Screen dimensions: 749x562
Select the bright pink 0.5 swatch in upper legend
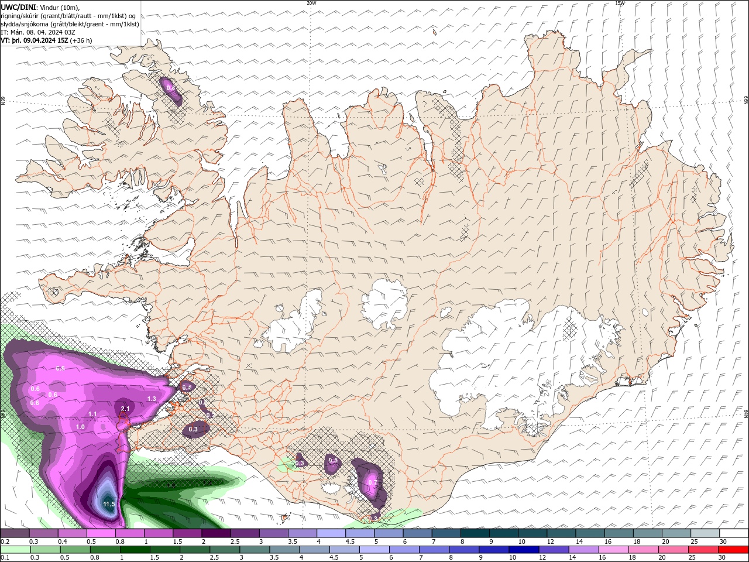(101, 533)
